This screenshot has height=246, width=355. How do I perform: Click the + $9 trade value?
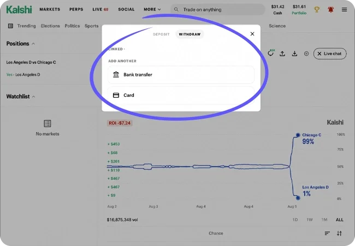click(111, 195)
